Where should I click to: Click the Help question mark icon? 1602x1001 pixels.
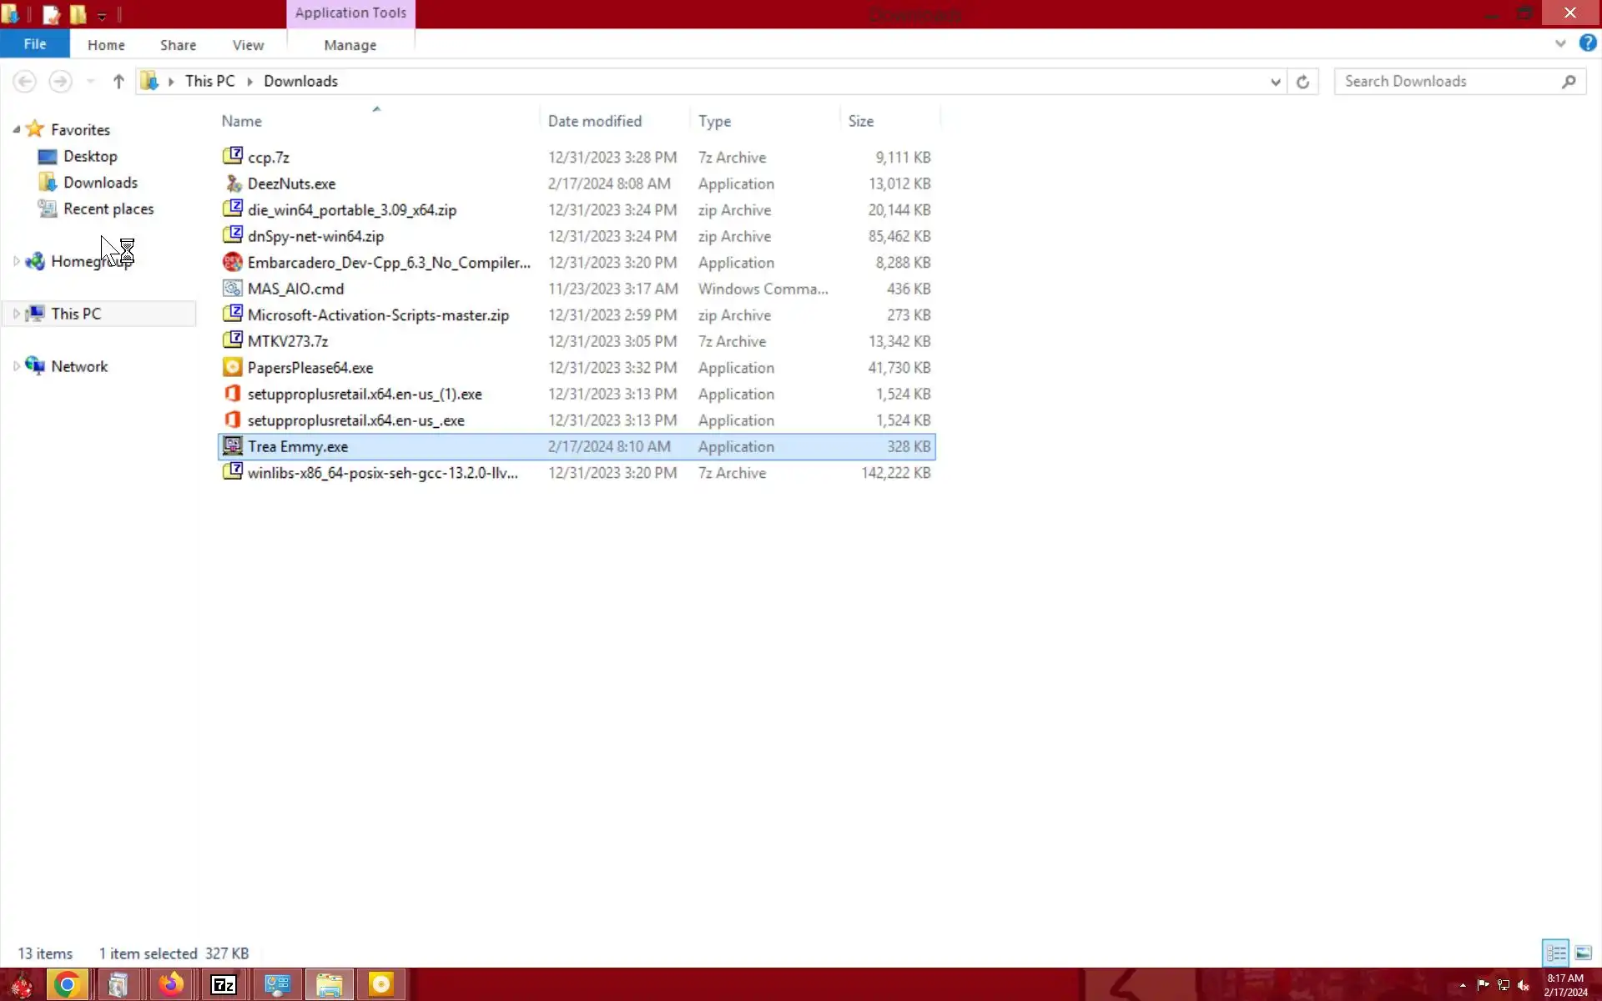[x=1587, y=43]
